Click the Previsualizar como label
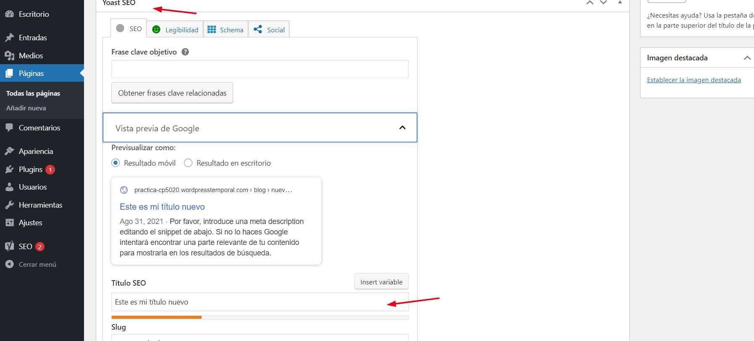The height and width of the screenshot is (341, 754). pos(144,148)
